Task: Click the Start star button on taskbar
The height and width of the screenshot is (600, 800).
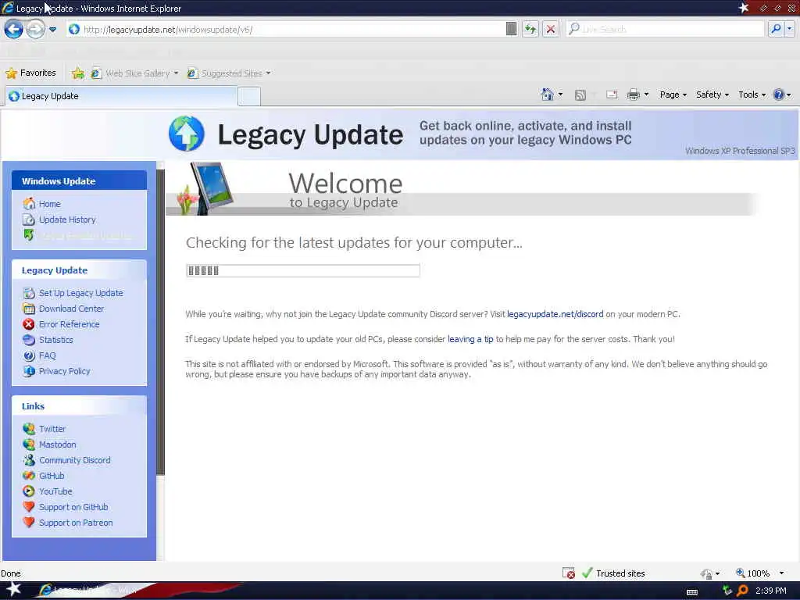Action: click(14, 590)
